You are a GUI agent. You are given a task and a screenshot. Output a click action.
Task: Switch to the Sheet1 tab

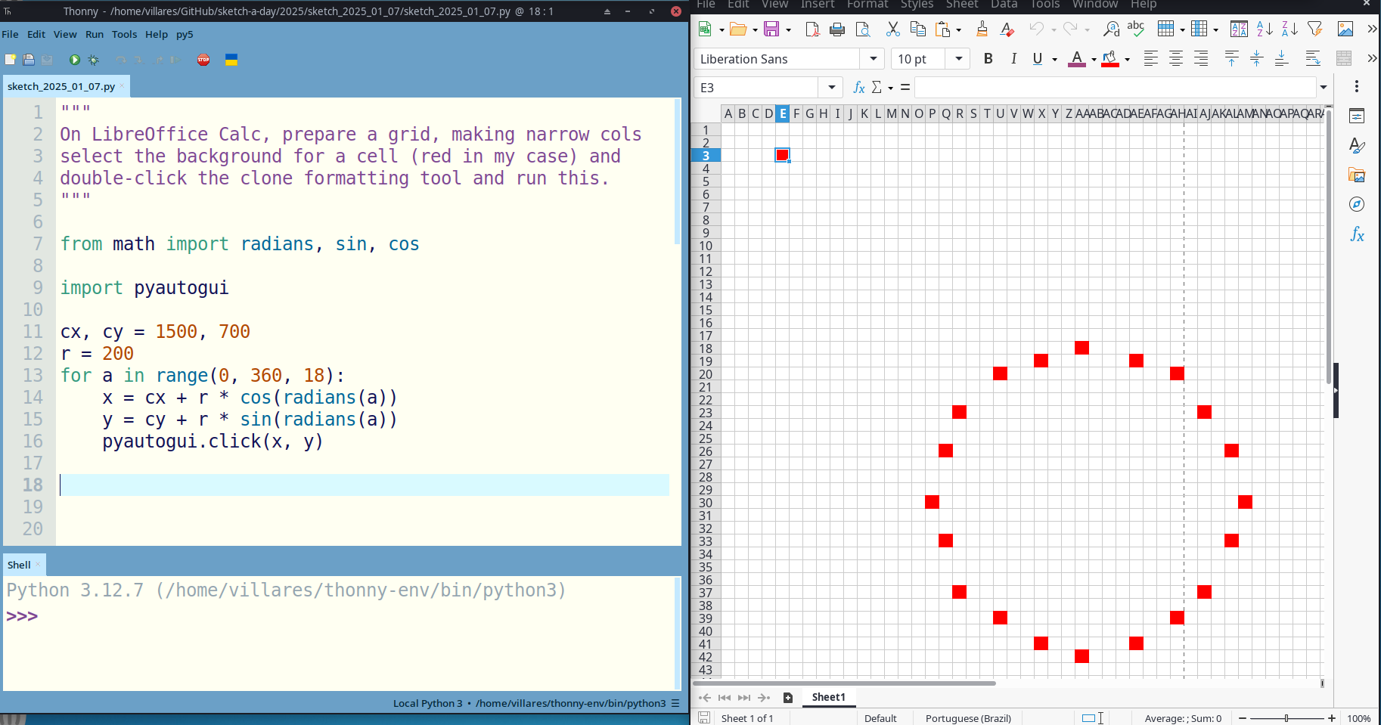(x=828, y=697)
